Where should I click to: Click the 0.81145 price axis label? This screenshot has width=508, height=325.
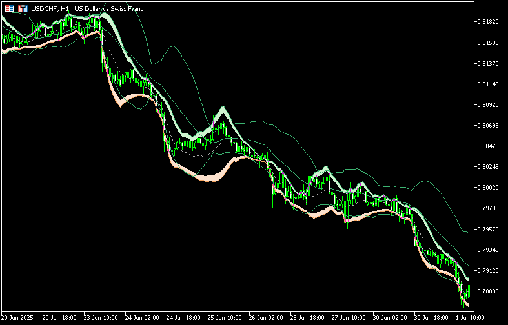coord(487,84)
